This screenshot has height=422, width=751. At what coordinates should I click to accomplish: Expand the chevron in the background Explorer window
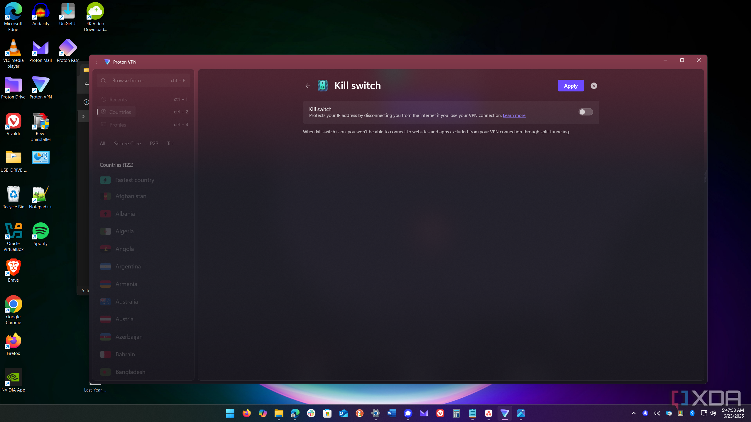[x=83, y=116]
